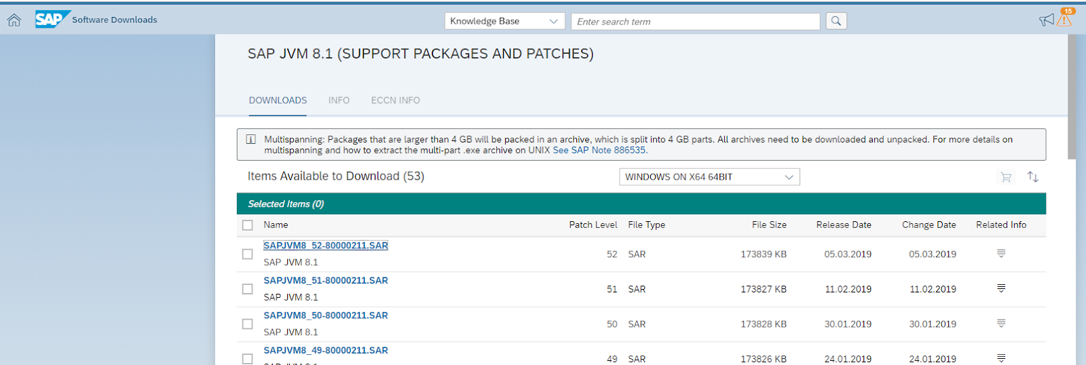Image resolution: width=1086 pixels, height=365 pixels.
Task: Click the 173828 KB file size cell
Action: (764, 324)
